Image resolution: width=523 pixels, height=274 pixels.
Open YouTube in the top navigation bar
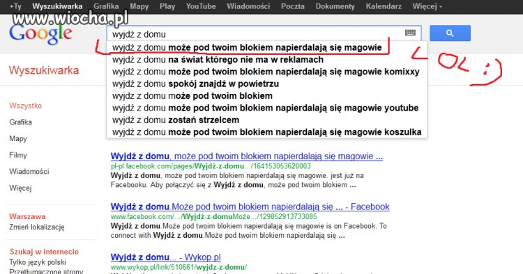[x=201, y=6]
